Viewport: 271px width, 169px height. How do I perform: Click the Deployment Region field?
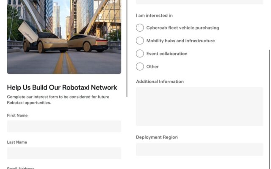199,149
